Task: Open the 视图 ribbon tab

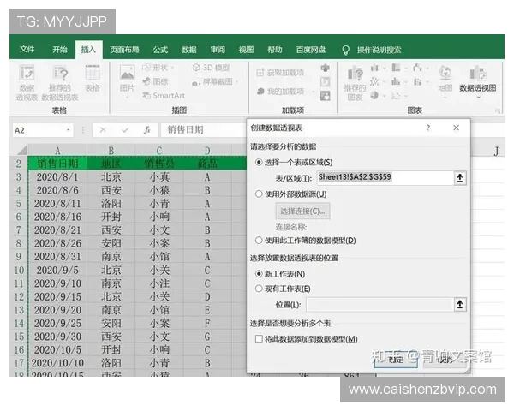Action: 246,50
